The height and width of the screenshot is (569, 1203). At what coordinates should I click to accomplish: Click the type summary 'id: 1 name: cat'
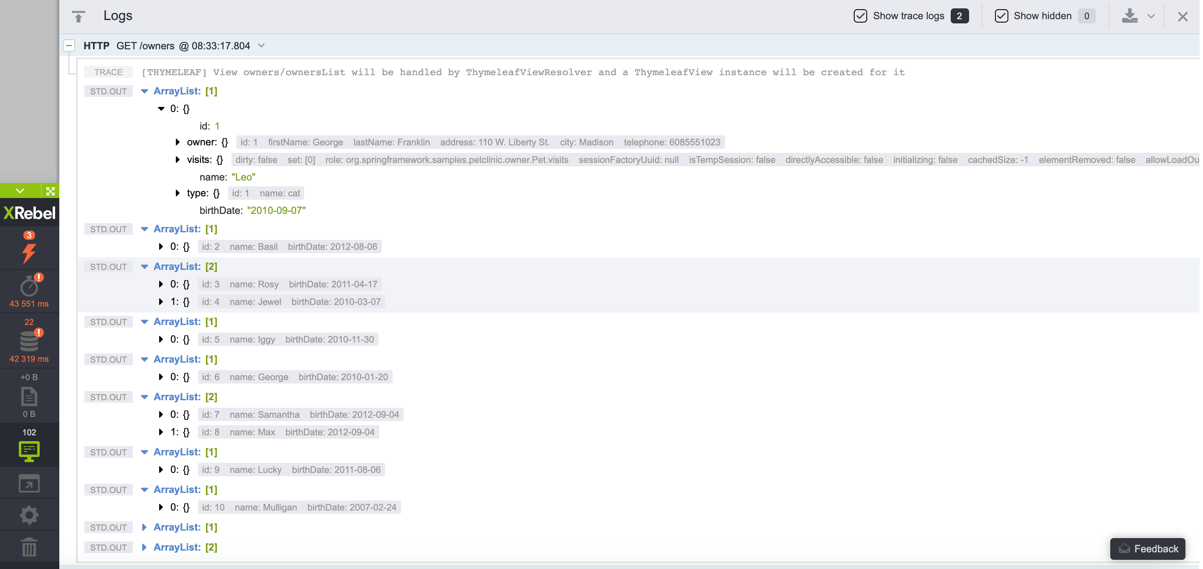(x=266, y=193)
